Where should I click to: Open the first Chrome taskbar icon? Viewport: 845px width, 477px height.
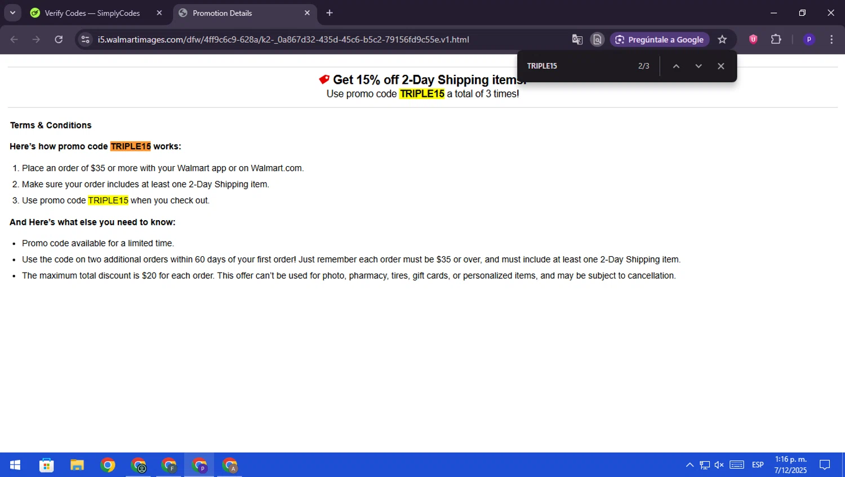[108, 465]
